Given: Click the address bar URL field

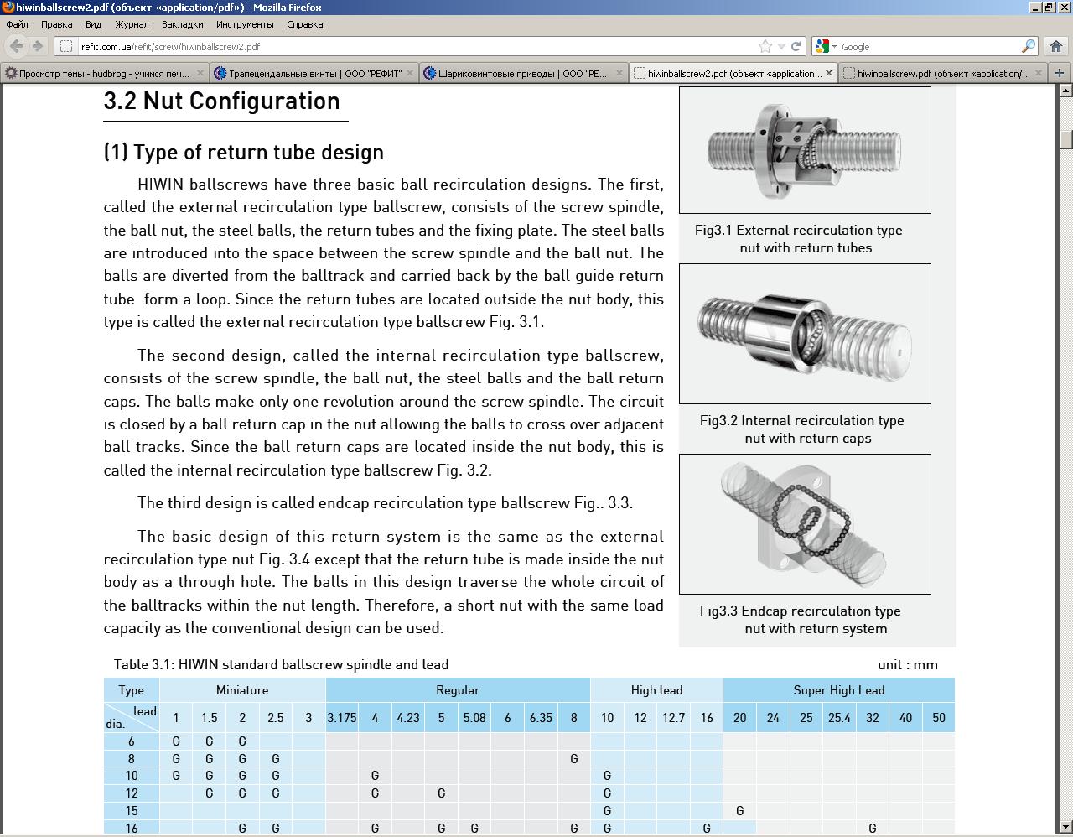Looking at the screenshot, I should pyautogui.click(x=419, y=47).
